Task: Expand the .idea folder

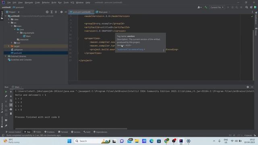Action: (9, 19)
